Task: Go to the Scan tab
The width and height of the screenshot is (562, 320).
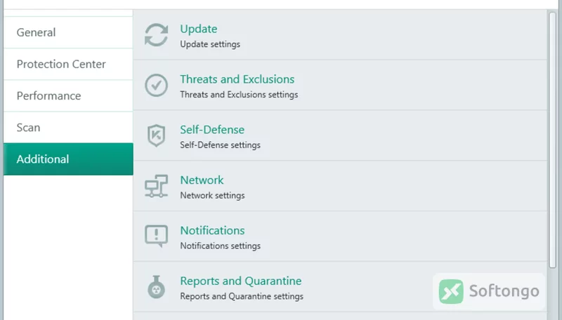Action: (68, 128)
